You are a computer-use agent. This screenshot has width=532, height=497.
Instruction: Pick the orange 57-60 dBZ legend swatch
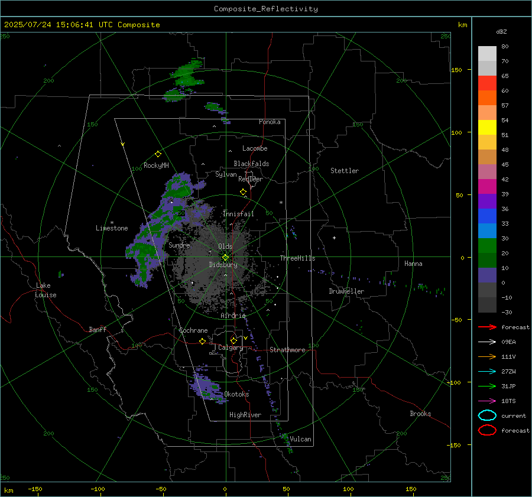click(487, 98)
